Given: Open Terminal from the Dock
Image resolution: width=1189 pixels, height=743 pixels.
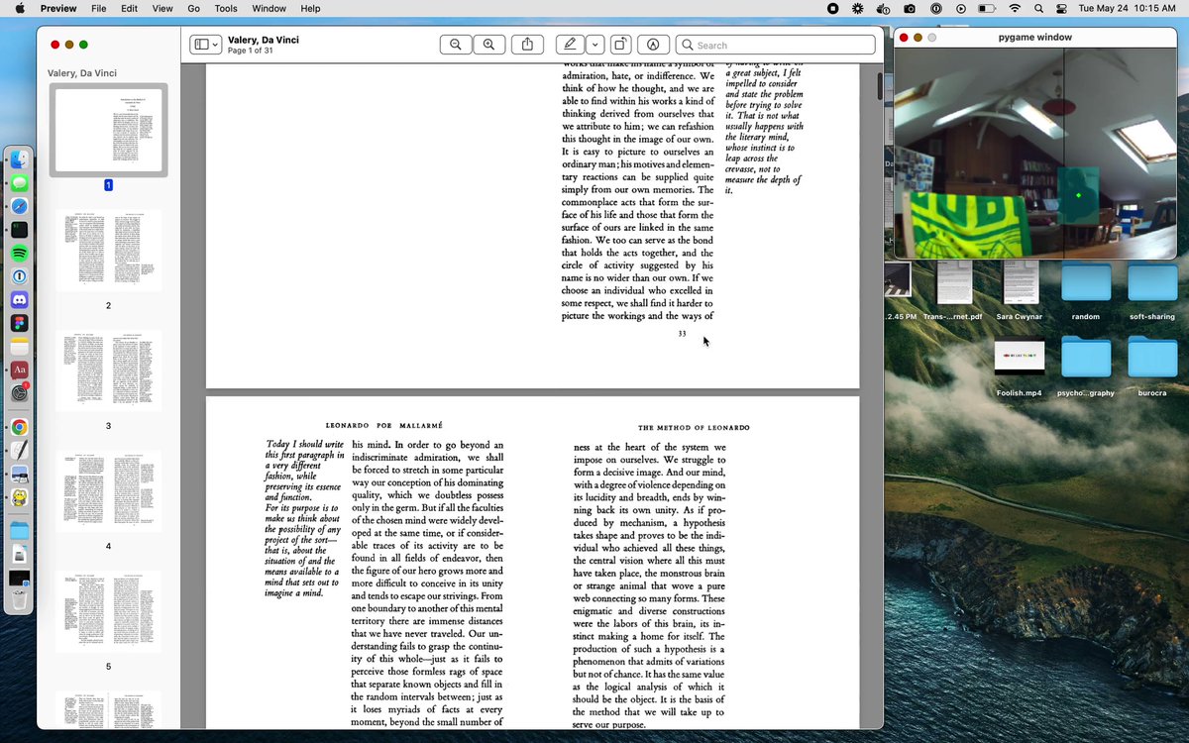Looking at the screenshot, I should coord(19,230).
